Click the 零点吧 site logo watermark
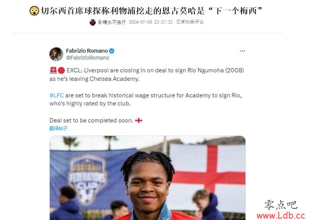This screenshot has height=220, width=309. (281, 205)
